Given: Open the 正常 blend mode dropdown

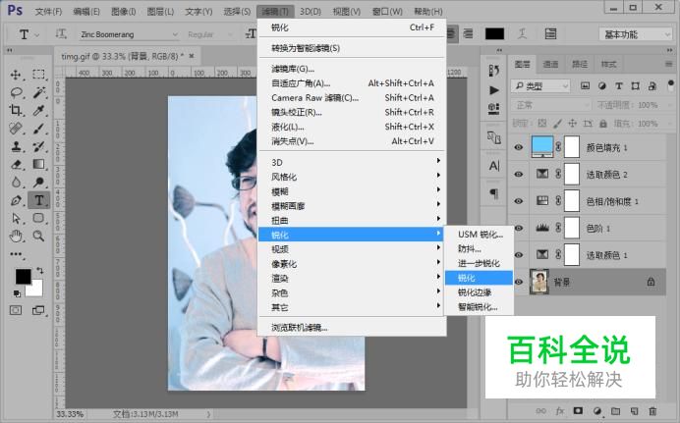Looking at the screenshot, I should click(x=551, y=105).
